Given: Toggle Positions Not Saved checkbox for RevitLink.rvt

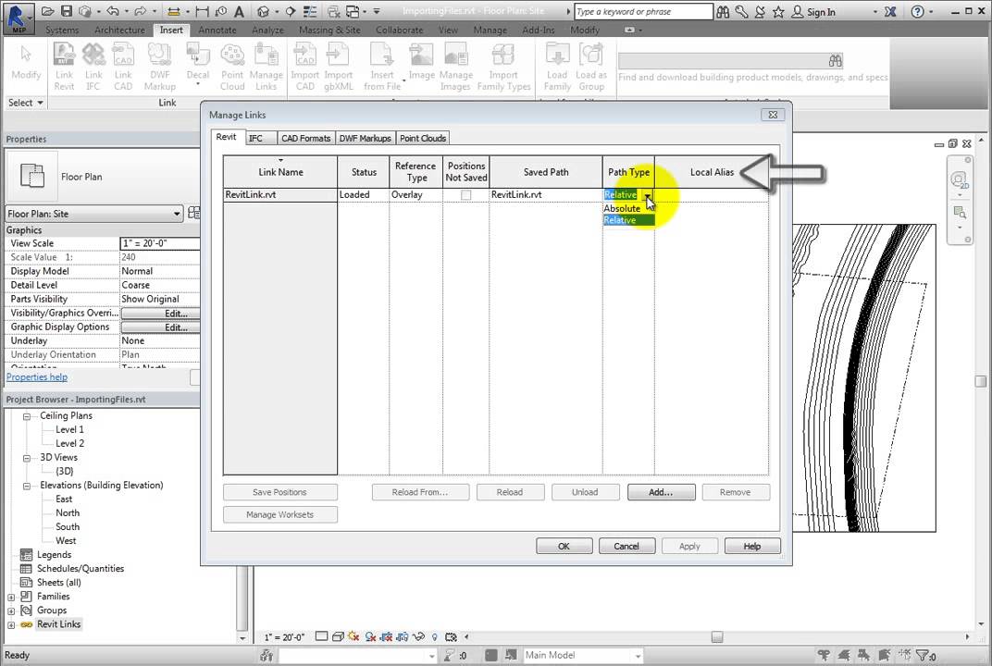Looking at the screenshot, I should tap(466, 195).
